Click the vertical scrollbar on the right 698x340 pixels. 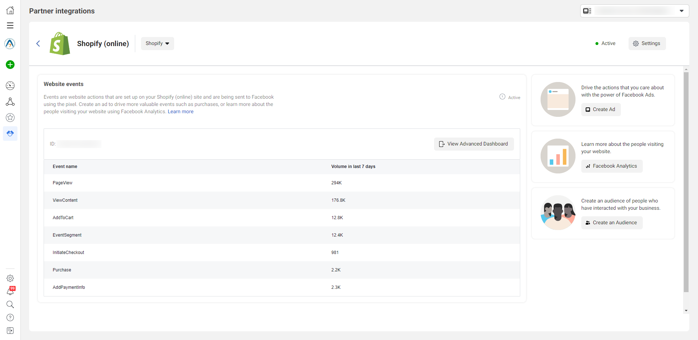(x=686, y=181)
